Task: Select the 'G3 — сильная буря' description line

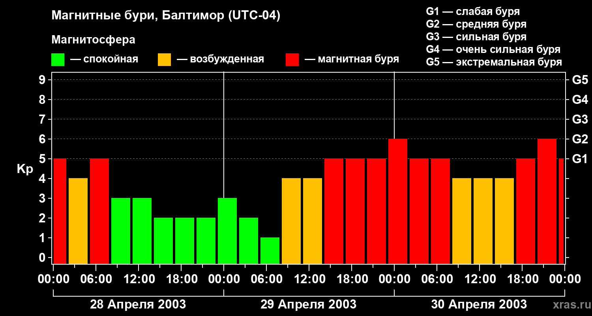Action: 476,37
